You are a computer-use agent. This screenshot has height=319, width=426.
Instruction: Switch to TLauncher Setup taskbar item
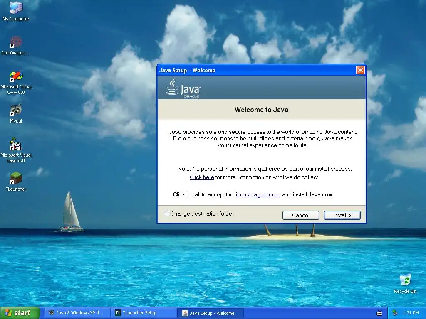pos(144,313)
